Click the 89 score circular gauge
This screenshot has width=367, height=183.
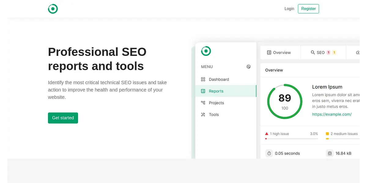coord(285,102)
